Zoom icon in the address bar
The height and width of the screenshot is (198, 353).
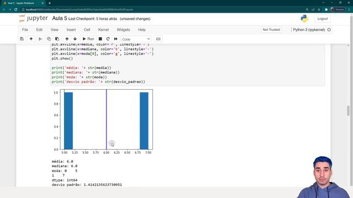pos(307,10)
